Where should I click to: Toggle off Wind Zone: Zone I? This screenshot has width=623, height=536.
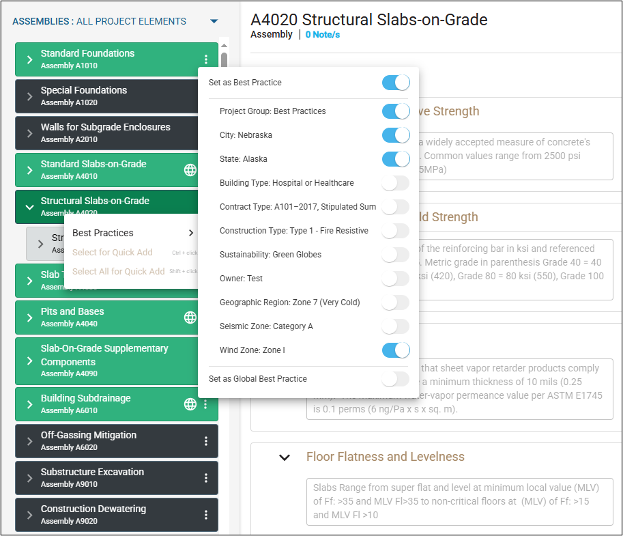[396, 350]
